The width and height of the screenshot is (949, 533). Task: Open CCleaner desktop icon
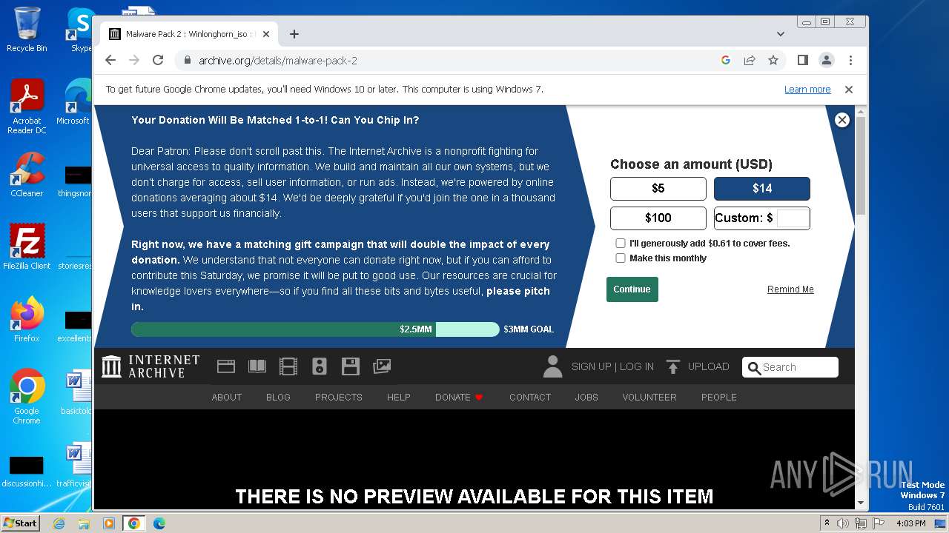27,175
